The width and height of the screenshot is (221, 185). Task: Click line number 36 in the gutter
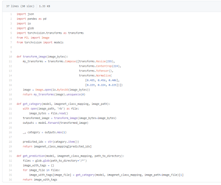[x=10, y=180]
